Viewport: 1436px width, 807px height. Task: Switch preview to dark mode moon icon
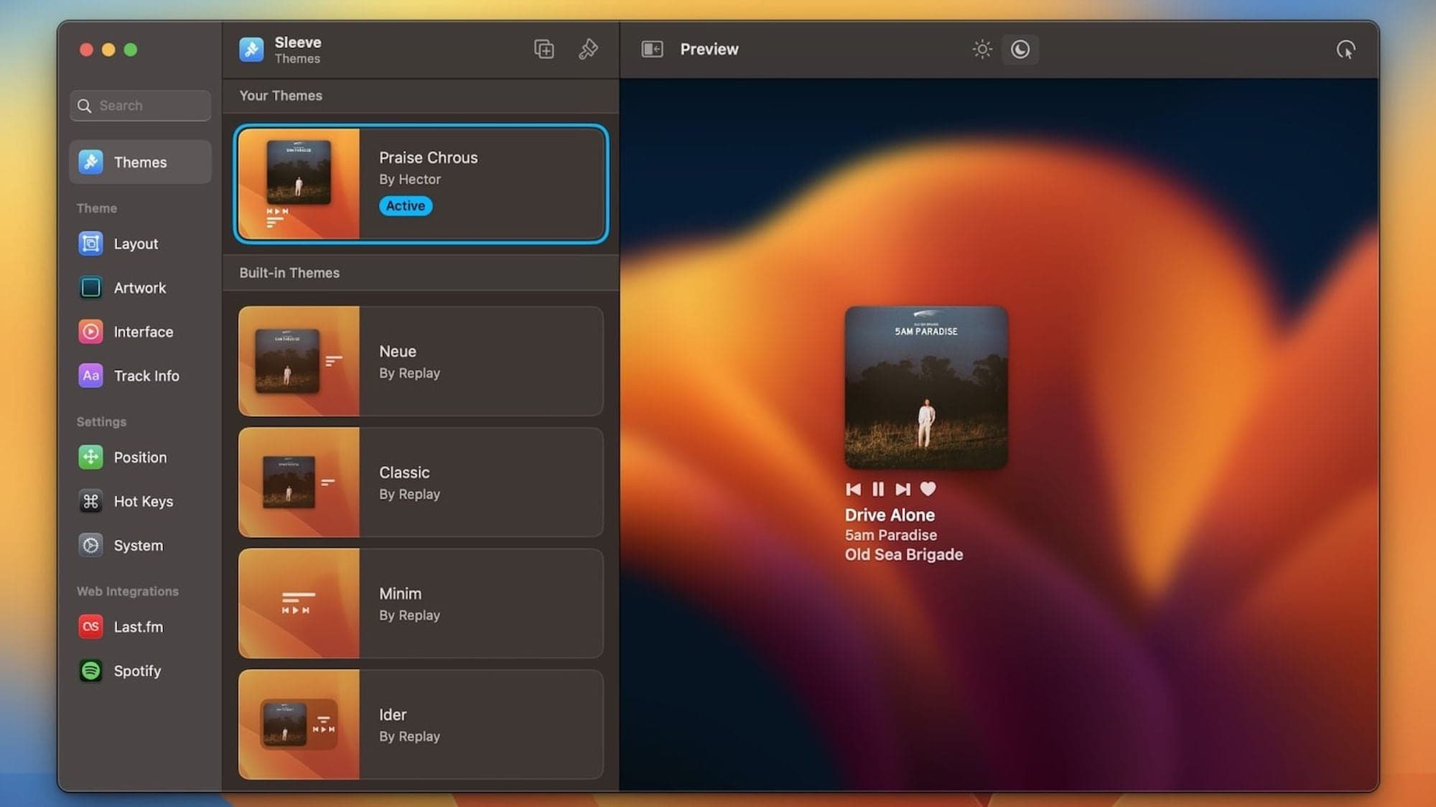pyautogui.click(x=1020, y=49)
